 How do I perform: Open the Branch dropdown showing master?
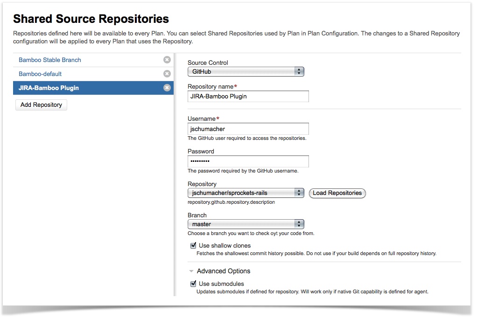(246, 224)
